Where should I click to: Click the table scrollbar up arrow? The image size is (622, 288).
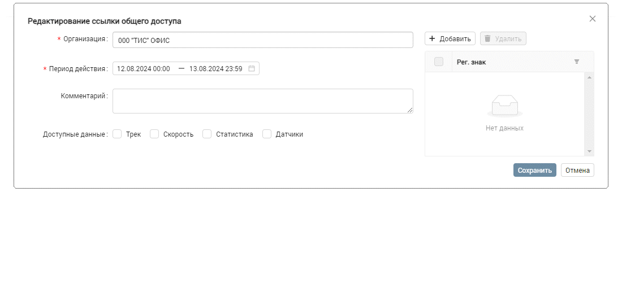(x=589, y=77)
